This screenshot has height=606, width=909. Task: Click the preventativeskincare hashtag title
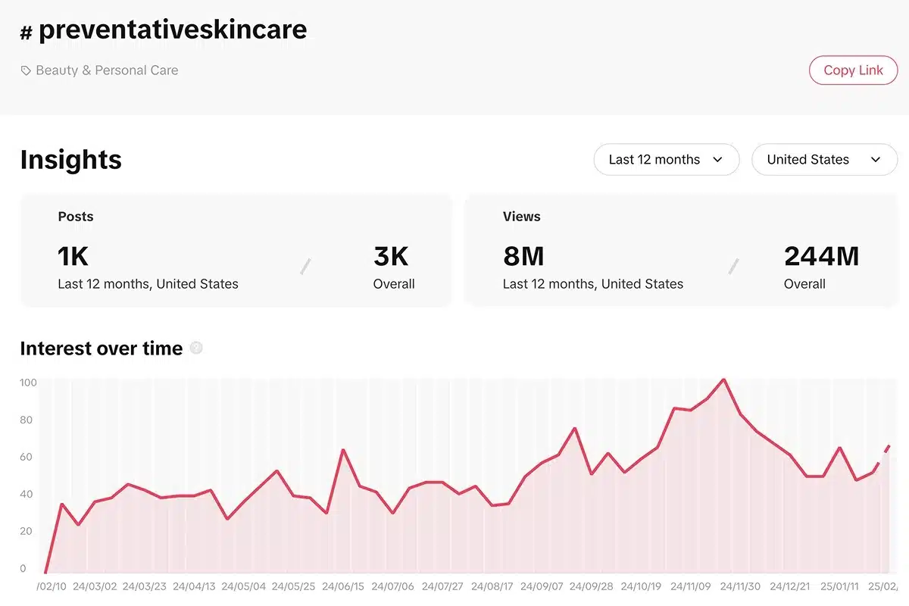173,30
